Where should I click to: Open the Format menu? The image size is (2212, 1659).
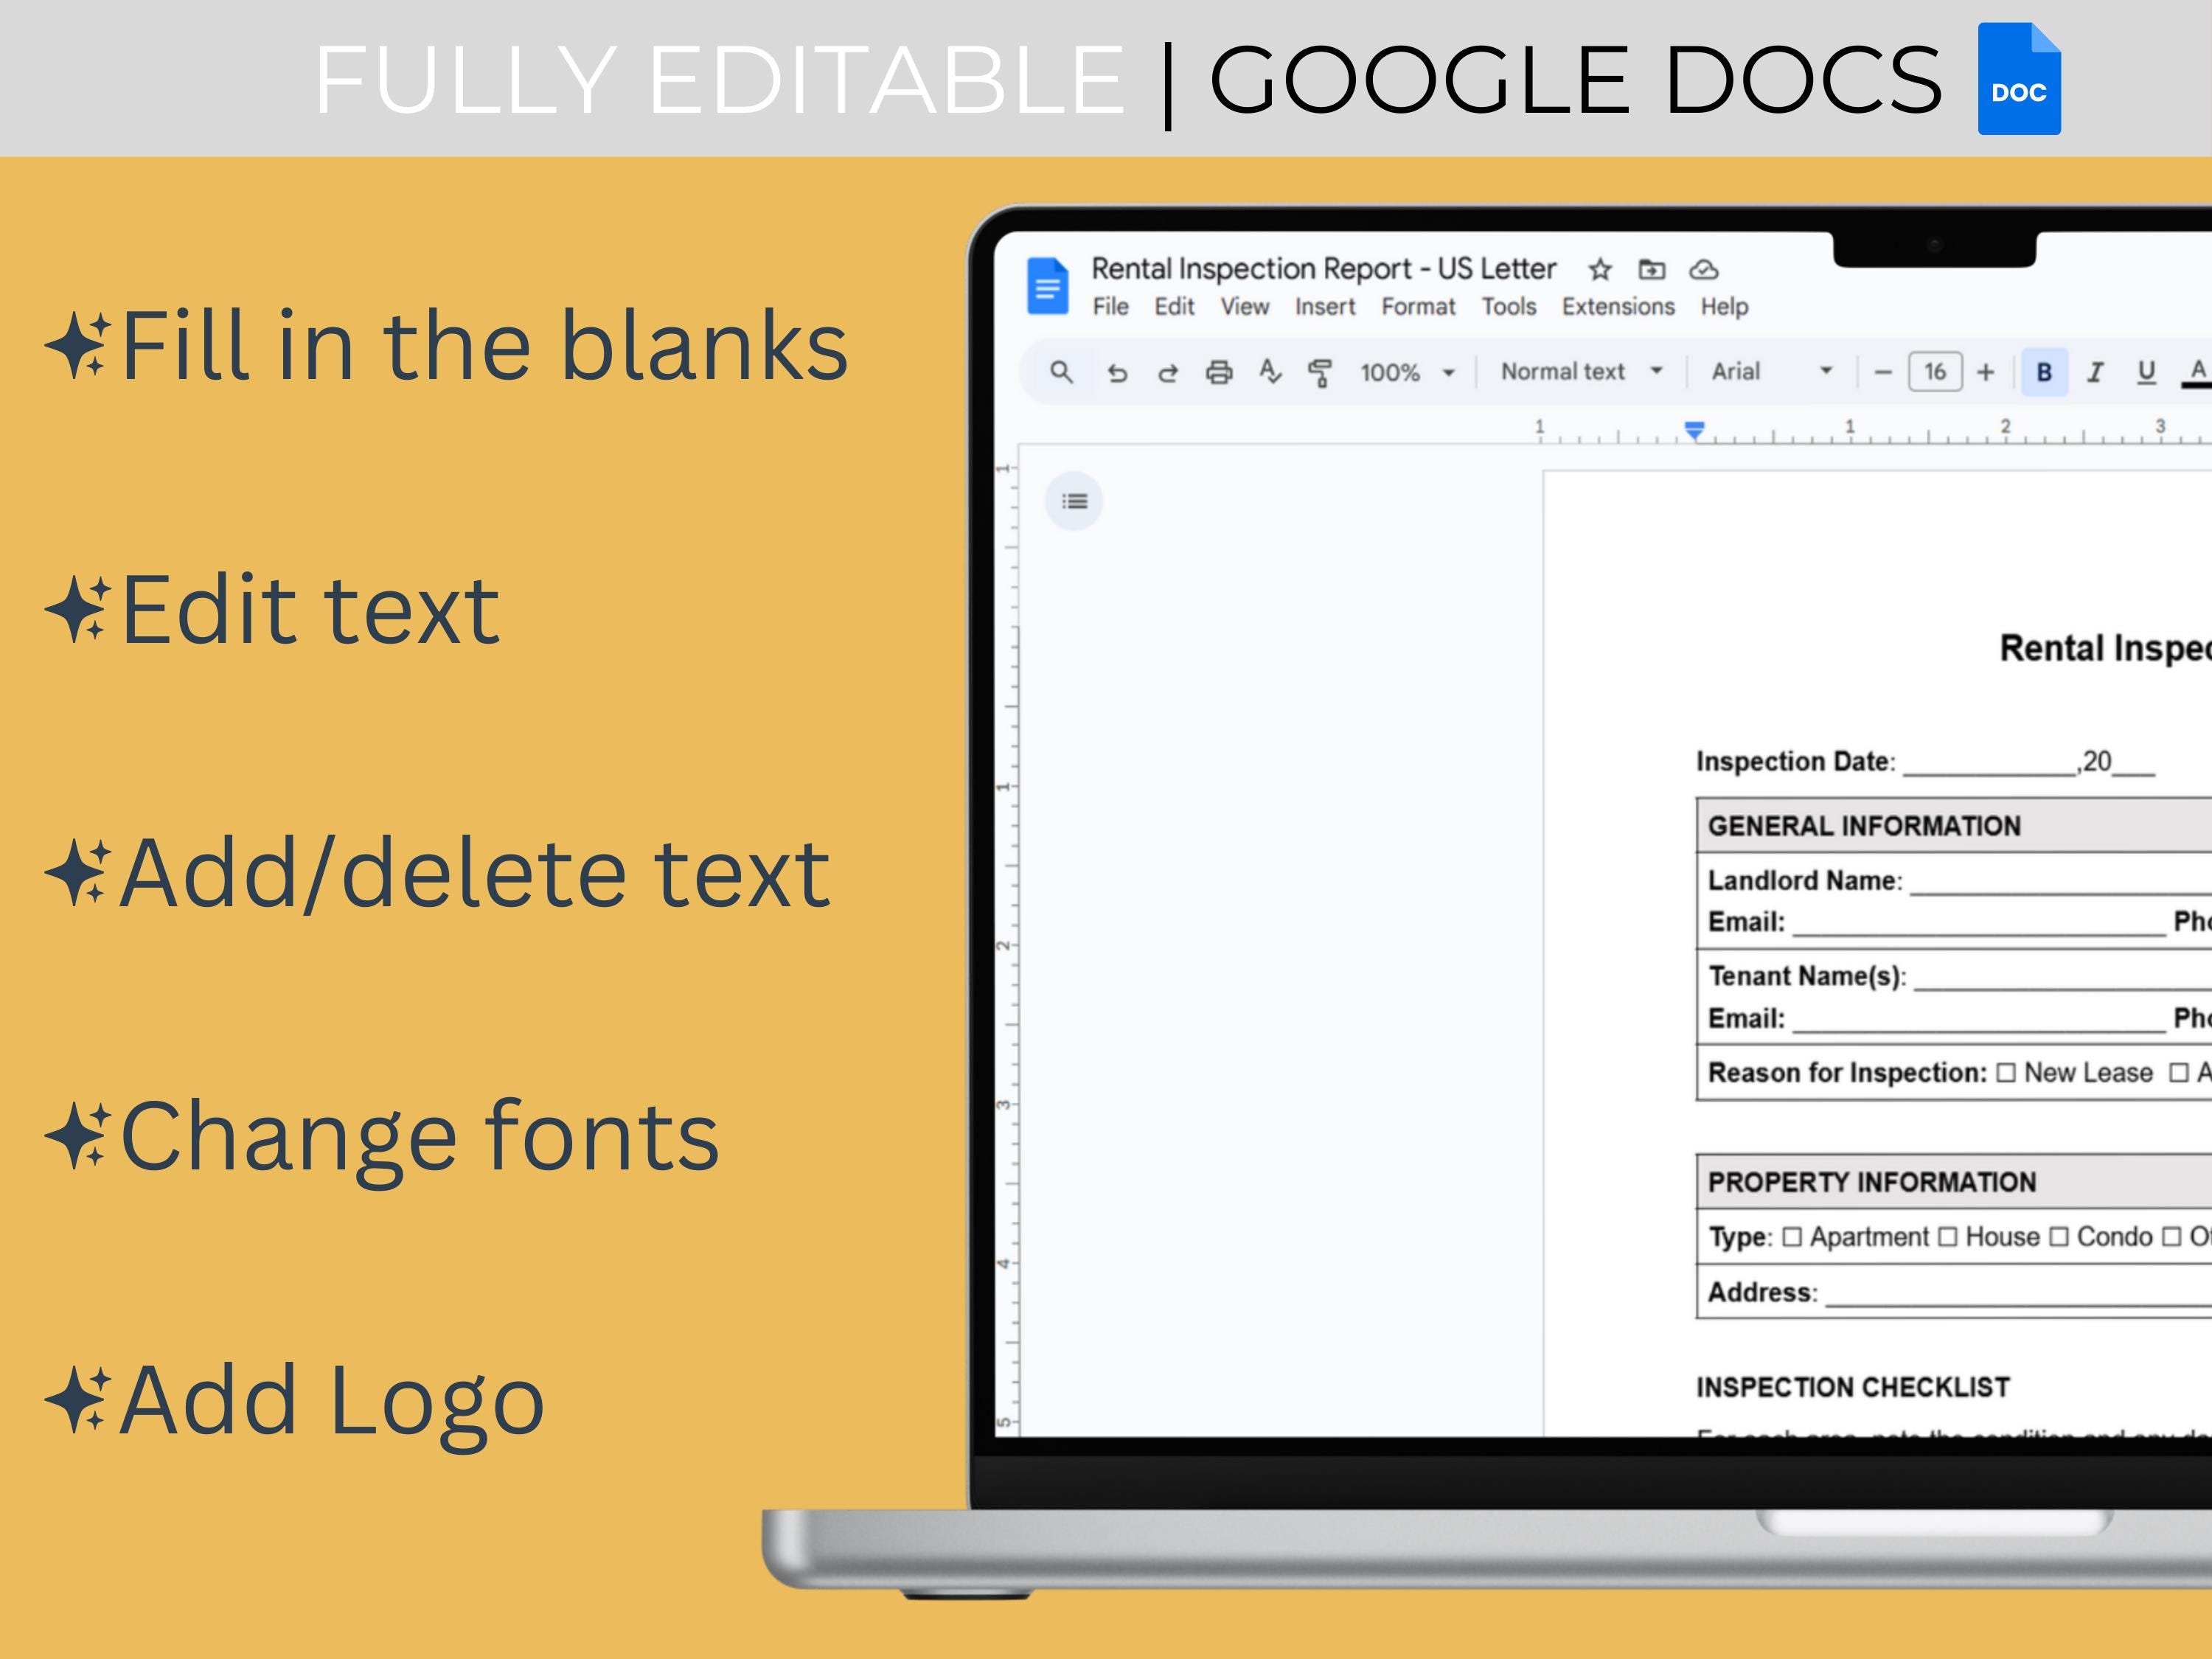1418,307
